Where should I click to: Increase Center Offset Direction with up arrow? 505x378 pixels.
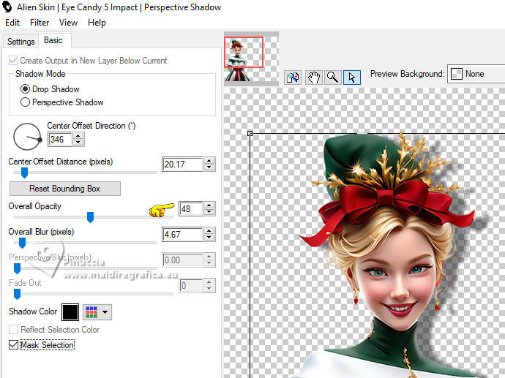78,136
